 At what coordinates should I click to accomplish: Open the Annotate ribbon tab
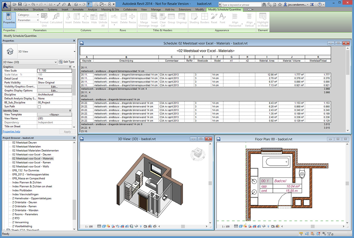(78, 9)
